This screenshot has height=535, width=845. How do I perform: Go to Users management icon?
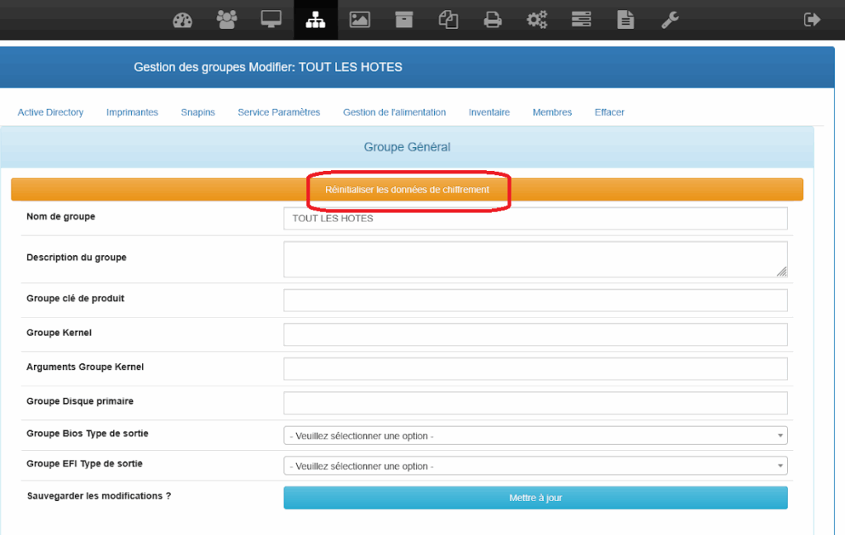(227, 20)
